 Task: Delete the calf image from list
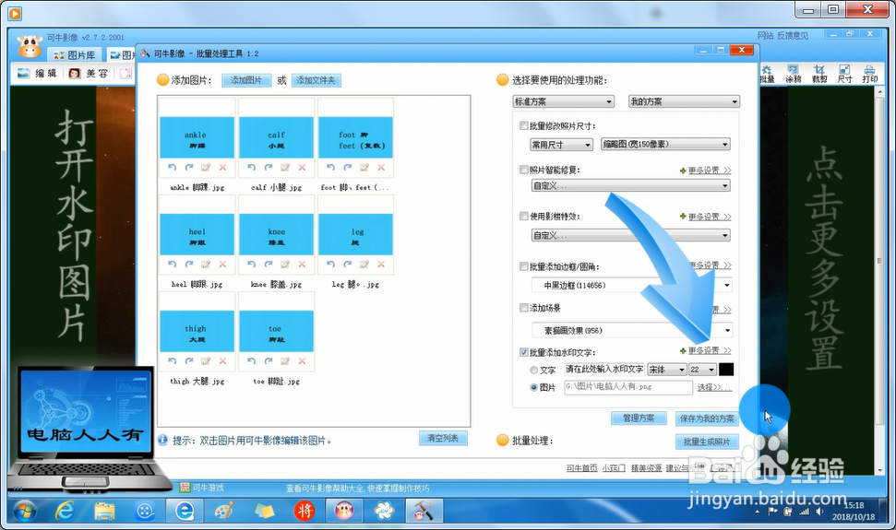303,167
